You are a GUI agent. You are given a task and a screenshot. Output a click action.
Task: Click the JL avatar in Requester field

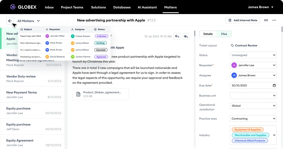(234, 65)
